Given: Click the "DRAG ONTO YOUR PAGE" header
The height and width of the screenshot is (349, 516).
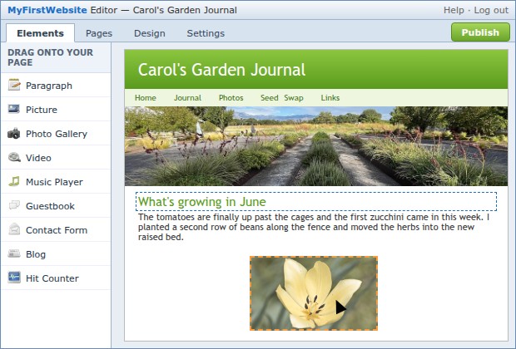Looking at the screenshot, I should 50,57.
